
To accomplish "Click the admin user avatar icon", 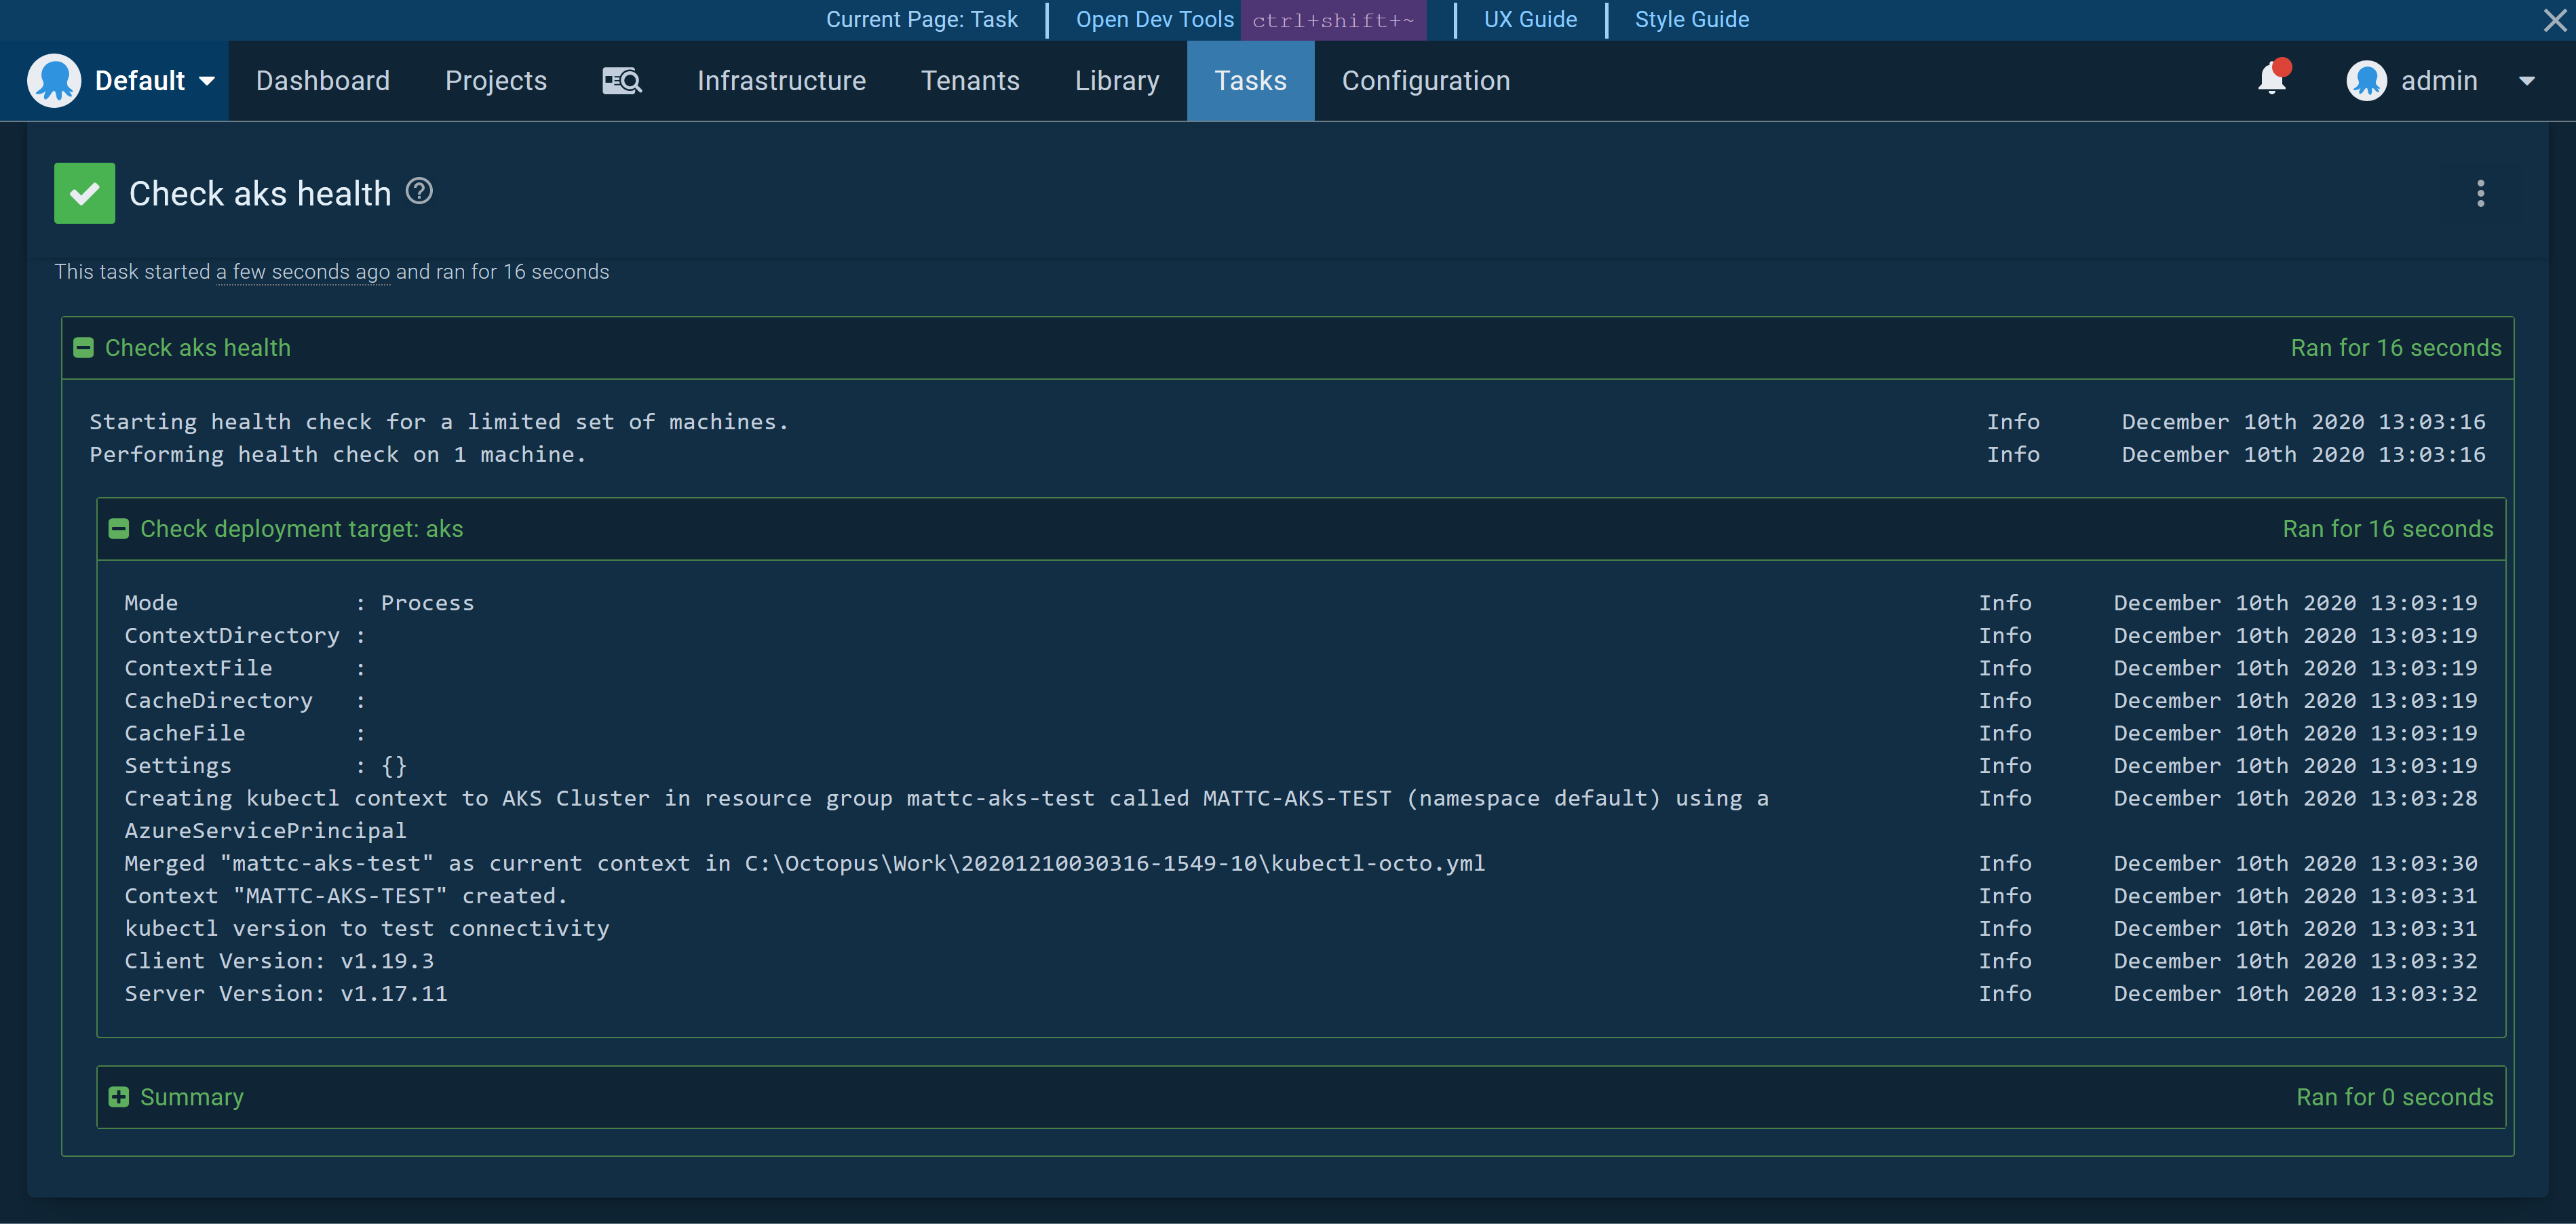I will click(x=2366, y=80).
